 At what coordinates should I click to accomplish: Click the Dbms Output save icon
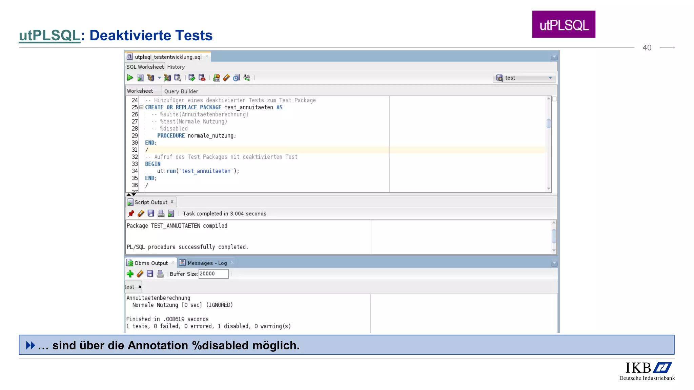[x=150, y=274]
